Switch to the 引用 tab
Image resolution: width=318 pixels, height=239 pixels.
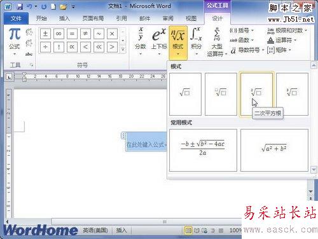click(x=121, y=18)
